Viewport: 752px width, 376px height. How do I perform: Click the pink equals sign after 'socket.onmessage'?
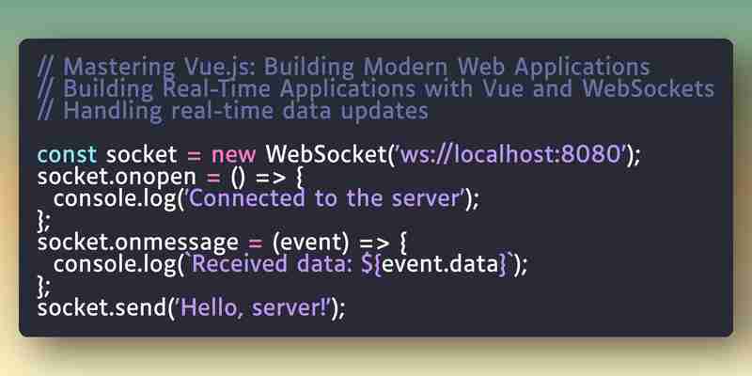click(255, 243)
